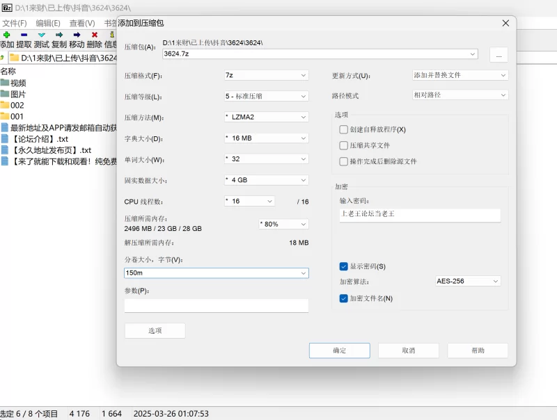Toggle the 加密文件名 checkbox
The width and height of the screenshot is (557, 420).
343,298
